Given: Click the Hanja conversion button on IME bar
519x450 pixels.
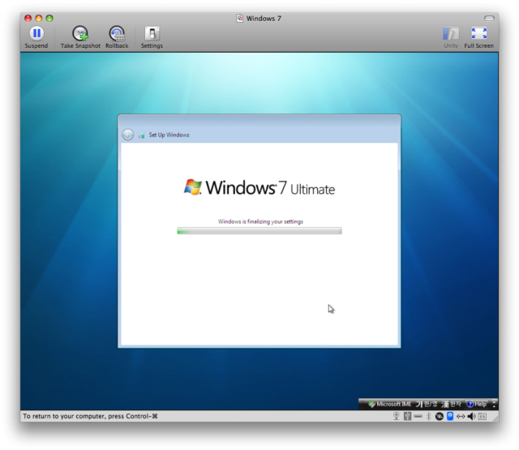Looking at the screenshot, I should coord(451,404).
